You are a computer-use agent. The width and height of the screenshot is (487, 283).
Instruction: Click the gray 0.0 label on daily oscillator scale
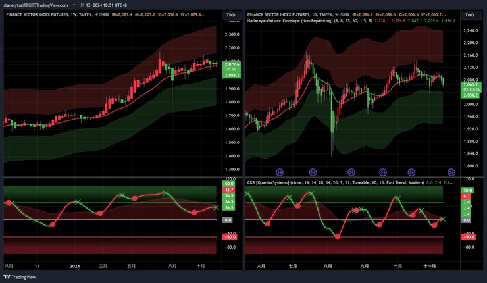coord(466,220)
